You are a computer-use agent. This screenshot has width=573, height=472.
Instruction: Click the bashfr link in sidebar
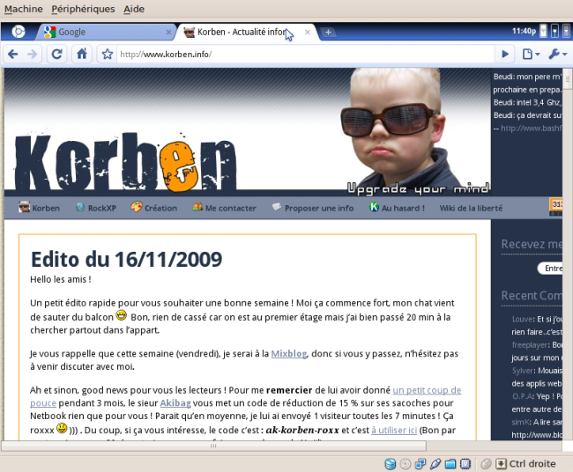[x=531, y=129]
